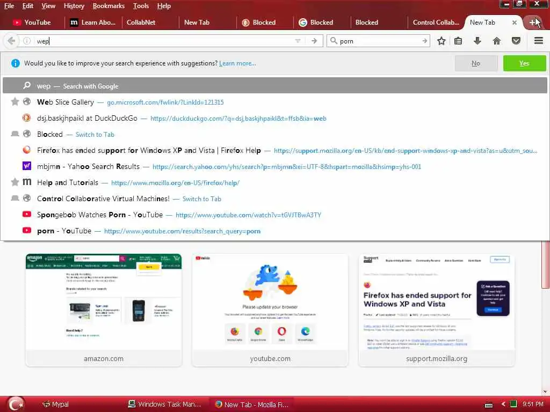Click the info icon in suggestions prompt
This screenshot has width=550, height=412.
tap(16, 63)
